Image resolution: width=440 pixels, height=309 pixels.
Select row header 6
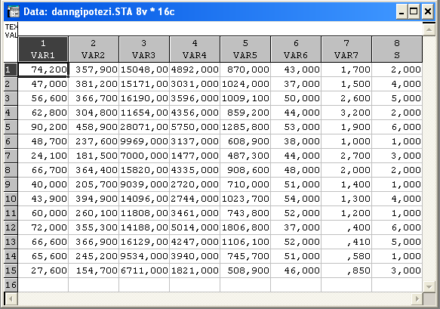[11, 141]
